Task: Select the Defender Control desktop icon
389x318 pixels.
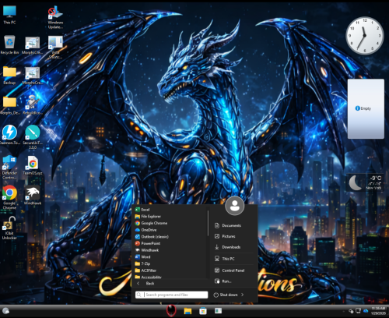Action: pyautogui.click(x=9, y=168)
